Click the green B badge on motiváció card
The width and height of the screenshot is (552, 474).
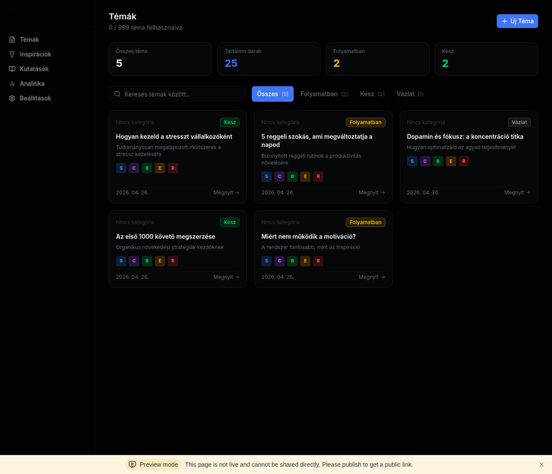click(292, 261)
